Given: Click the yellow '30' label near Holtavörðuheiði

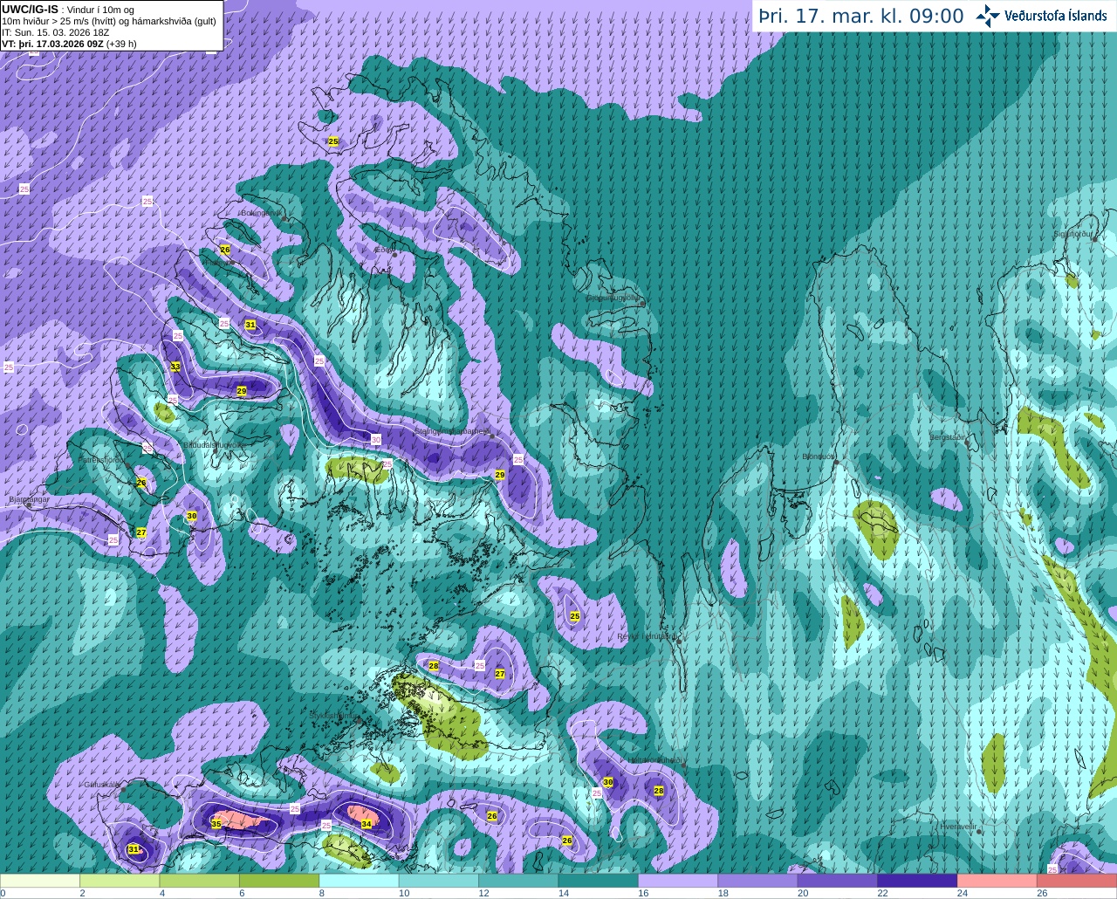Looking at the screenshot, I should (608, 782).
